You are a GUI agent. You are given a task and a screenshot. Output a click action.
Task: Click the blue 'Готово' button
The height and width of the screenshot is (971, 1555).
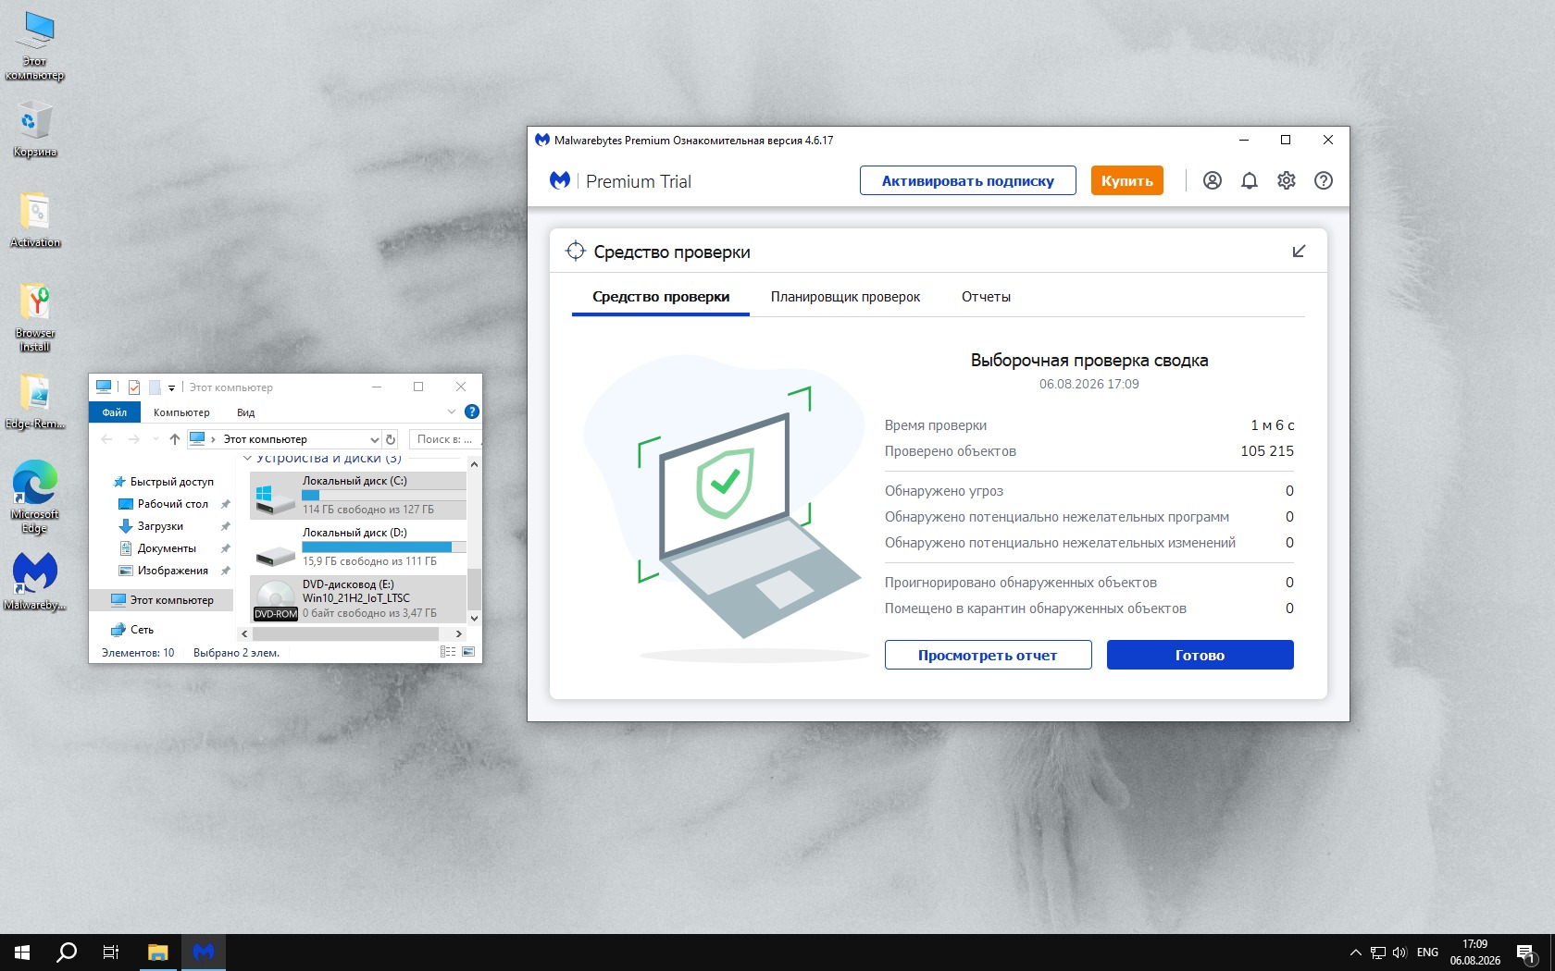click(x=1200, y=655)
